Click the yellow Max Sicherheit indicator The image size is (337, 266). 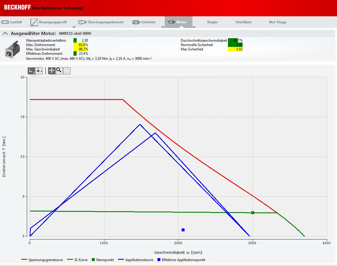[235, 49]
